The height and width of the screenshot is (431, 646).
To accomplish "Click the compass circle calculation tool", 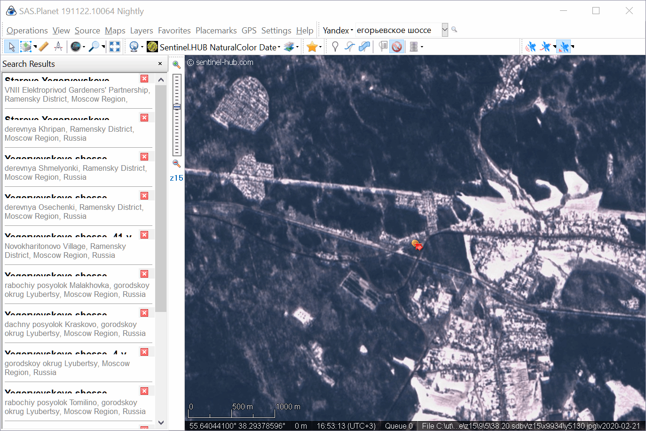I will click(58, 47).
